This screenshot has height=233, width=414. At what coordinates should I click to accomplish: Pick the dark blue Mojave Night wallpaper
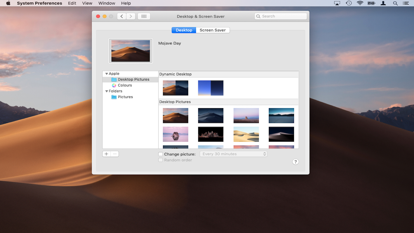click(x=211, y=116)
